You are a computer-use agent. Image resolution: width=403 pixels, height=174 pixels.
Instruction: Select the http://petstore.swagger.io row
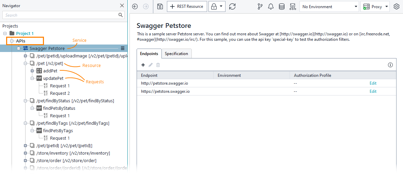[266, 83]
